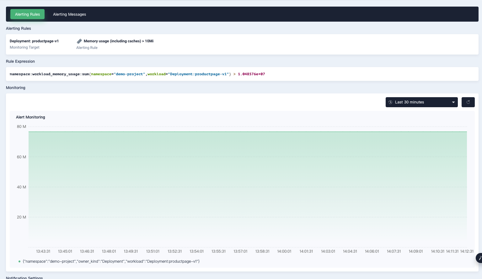Click the Alert Monitoring chart title
This screenshot has width=482, height=279.
(x=30, y=117)
